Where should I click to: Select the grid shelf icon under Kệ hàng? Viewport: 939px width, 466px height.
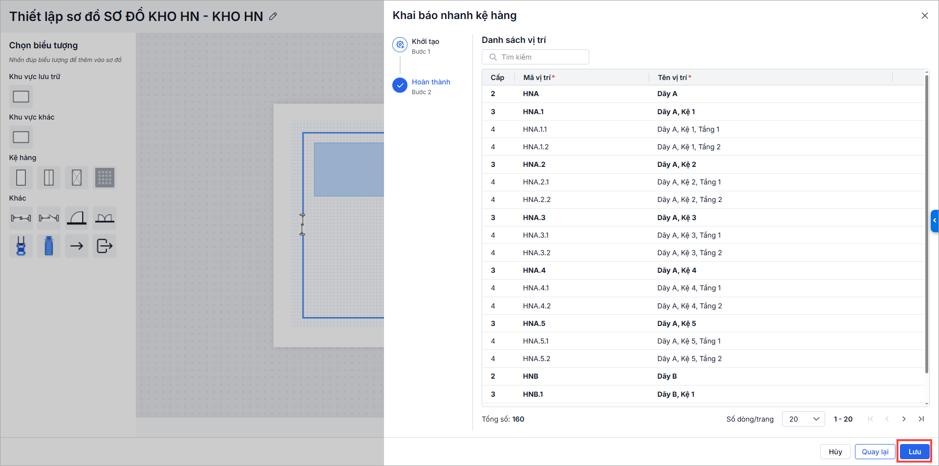pyautogui.click(x=105, y=178)
